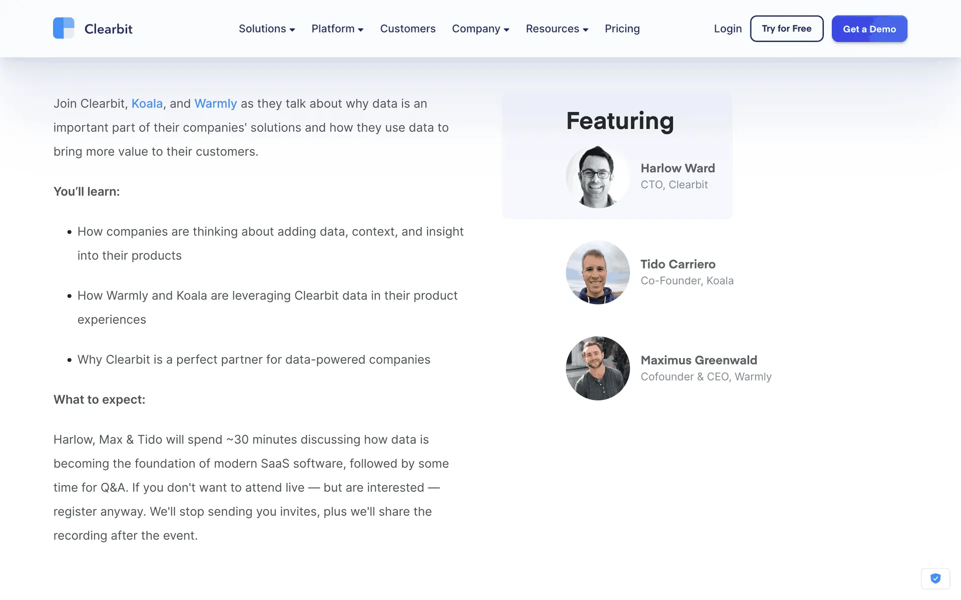The image size is (961, 600).
Task: Click Tido Carriero's profile photo
Action: (598, 272)
